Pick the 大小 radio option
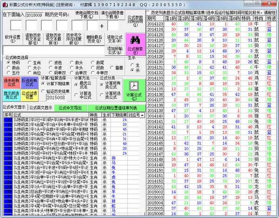279x218 pixels. coord(29,68)
